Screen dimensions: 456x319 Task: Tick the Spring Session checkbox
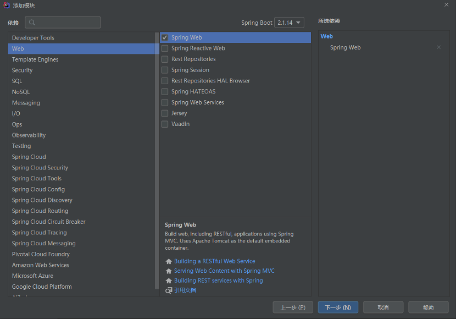click(x=165, y=70)
